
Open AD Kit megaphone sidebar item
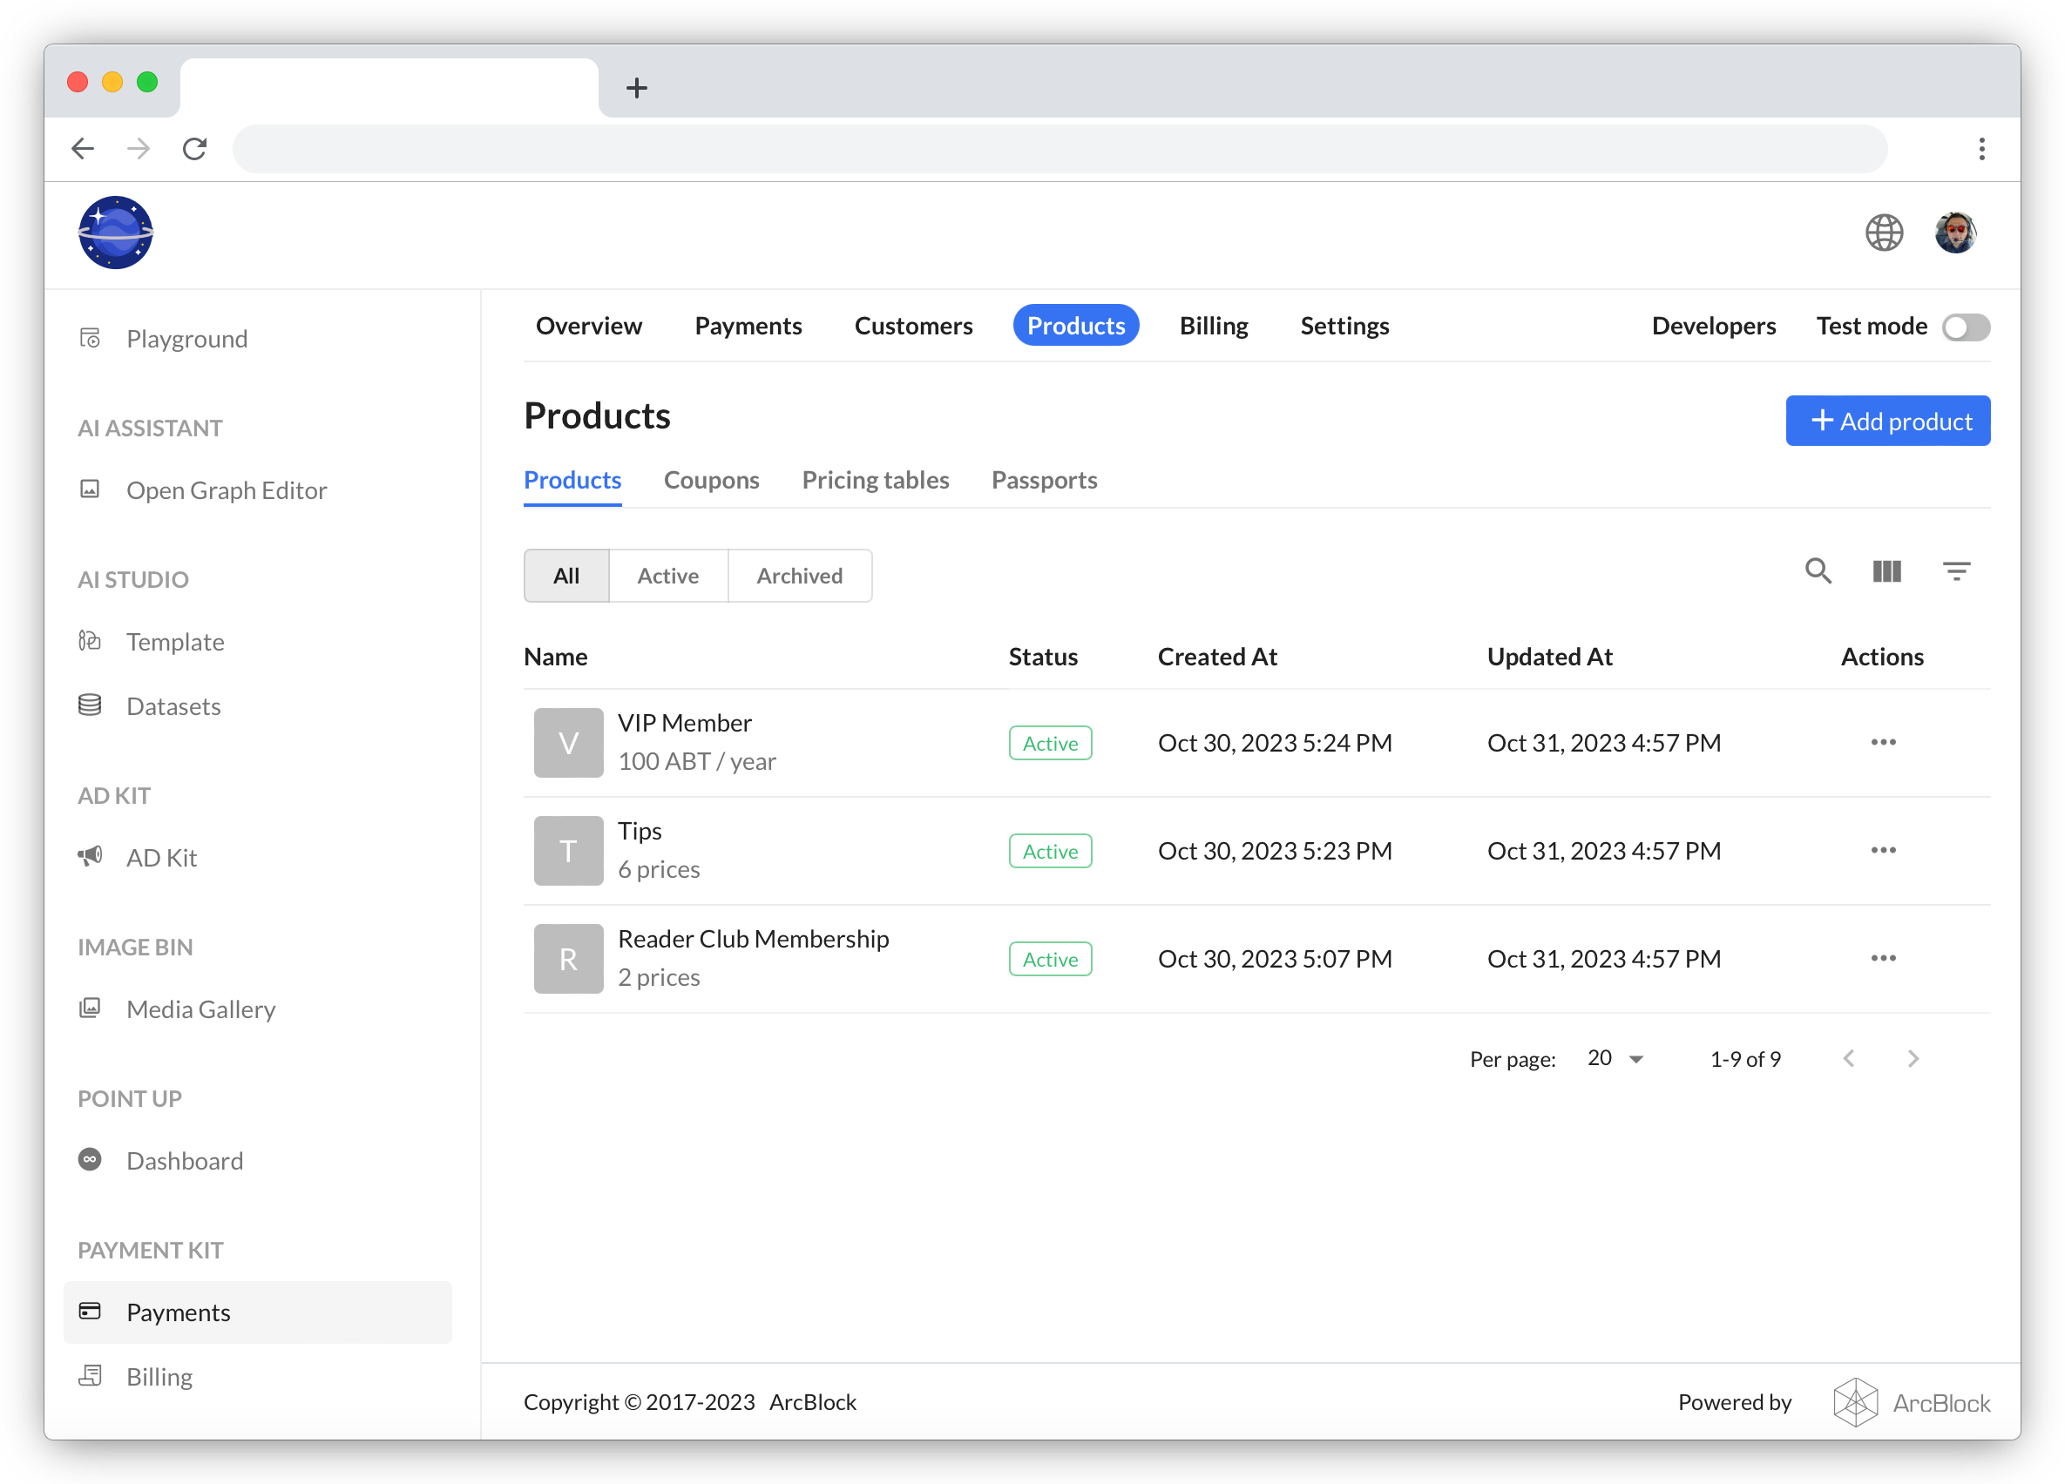point(161,857)
